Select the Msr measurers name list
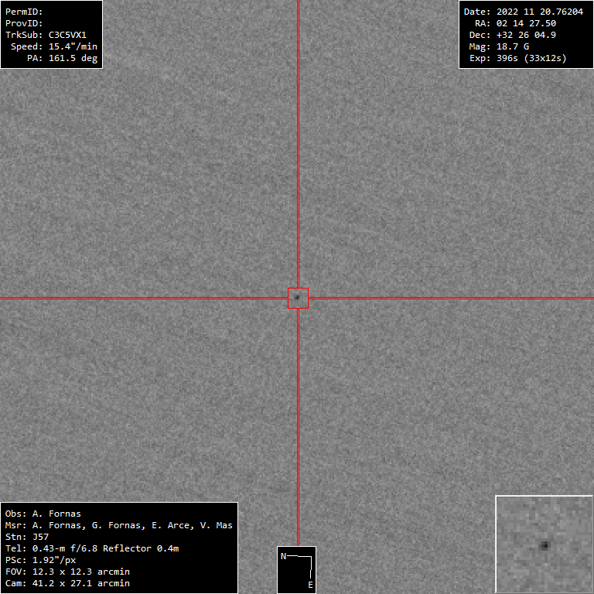The image size is (594, 594). (118, 525)
